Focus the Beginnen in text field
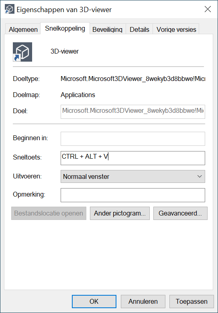The height and width of the screenshot is (313, 218). (x=132, y=139)
